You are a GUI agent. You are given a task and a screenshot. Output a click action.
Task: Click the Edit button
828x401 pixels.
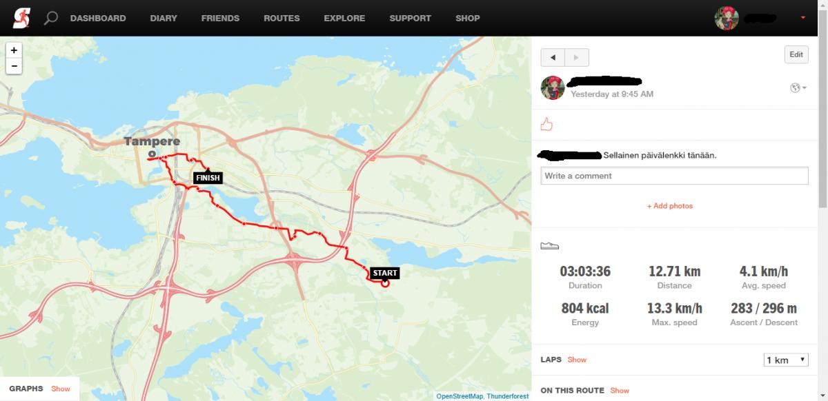pos(796,54)
